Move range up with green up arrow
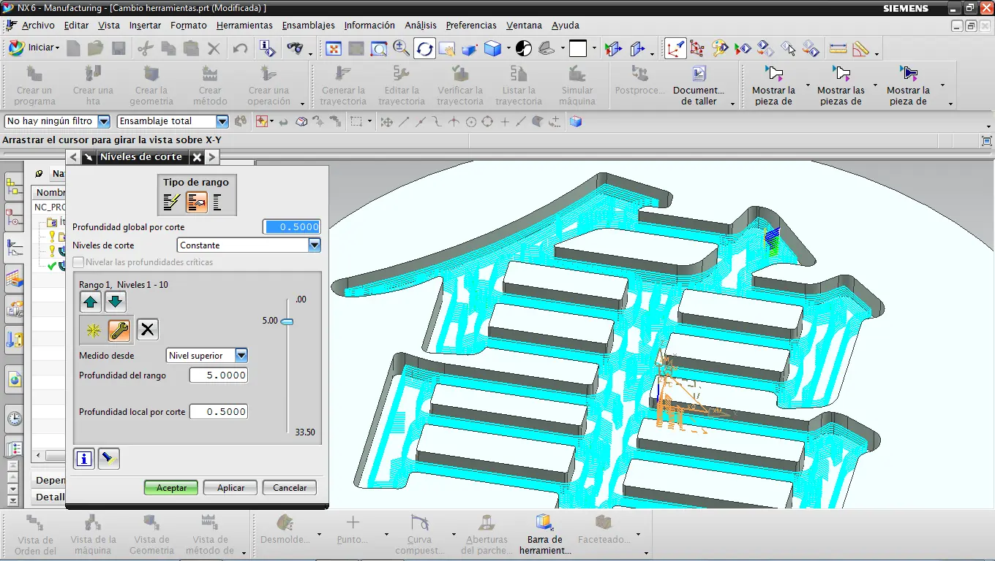 click(x=91, y=301)
